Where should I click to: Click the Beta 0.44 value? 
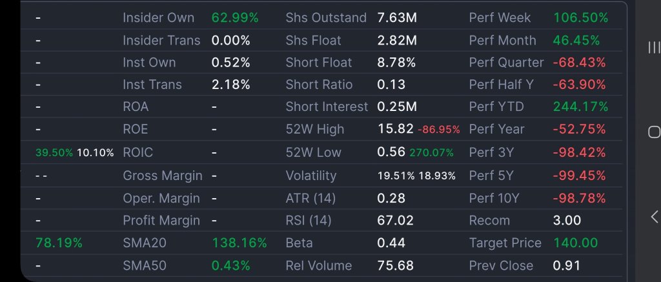click(x=391, y=243)
